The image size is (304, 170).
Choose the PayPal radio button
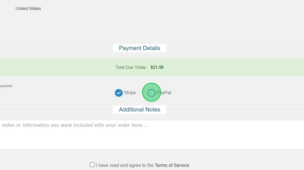coord(151,93)
